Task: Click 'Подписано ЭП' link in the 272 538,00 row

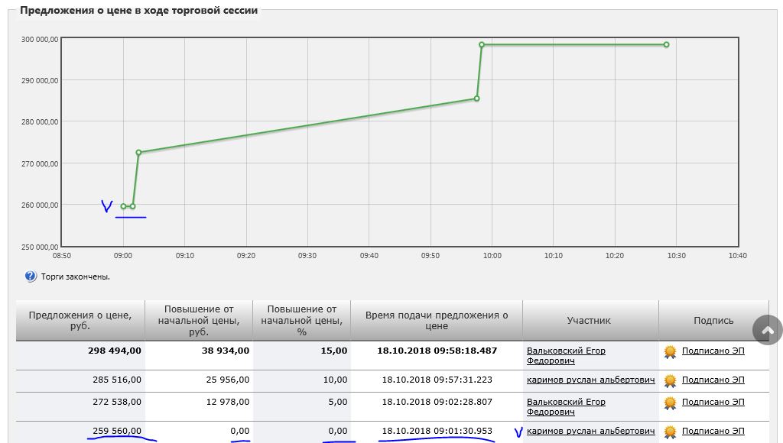Action: (x=713, y=402)
